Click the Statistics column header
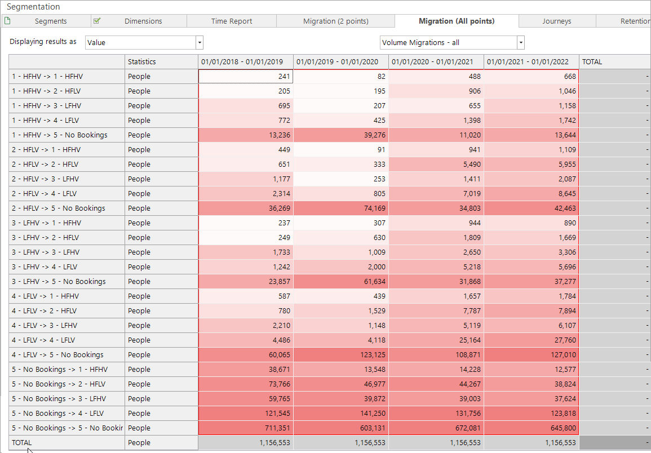The width and height of the screenshot is (651, 453). tap(162, 62)
